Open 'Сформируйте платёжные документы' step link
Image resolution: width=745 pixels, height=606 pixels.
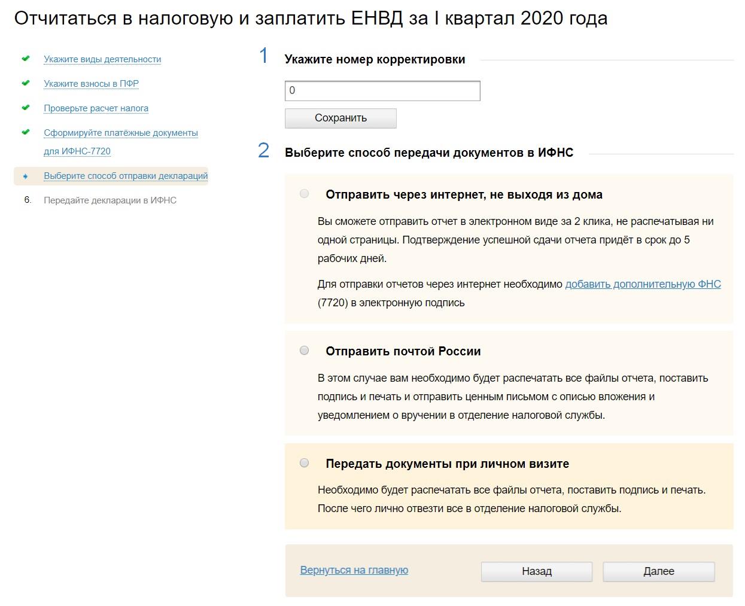120,133
